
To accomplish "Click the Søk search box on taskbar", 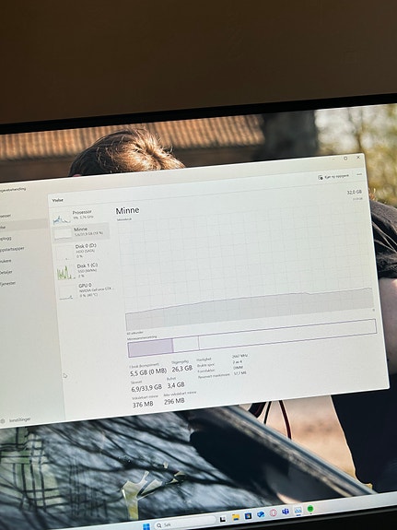I will pos(185,524).
